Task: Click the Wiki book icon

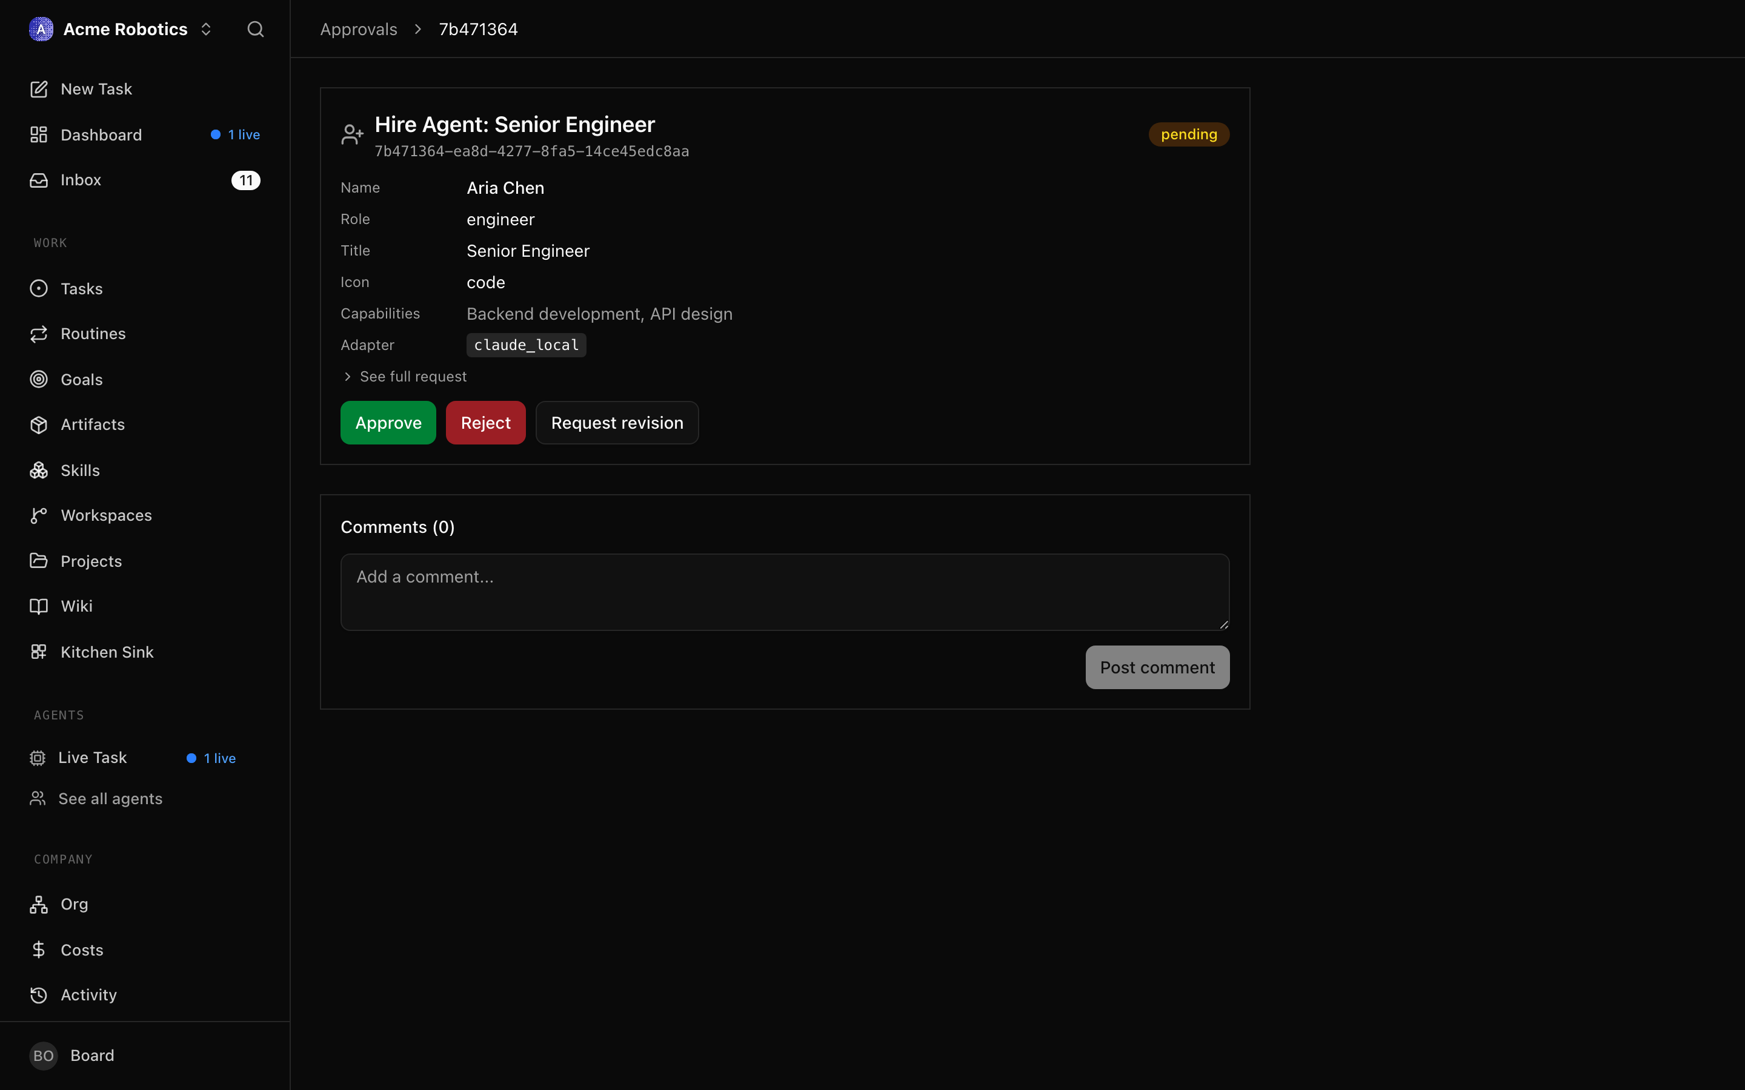Action: 39,606
